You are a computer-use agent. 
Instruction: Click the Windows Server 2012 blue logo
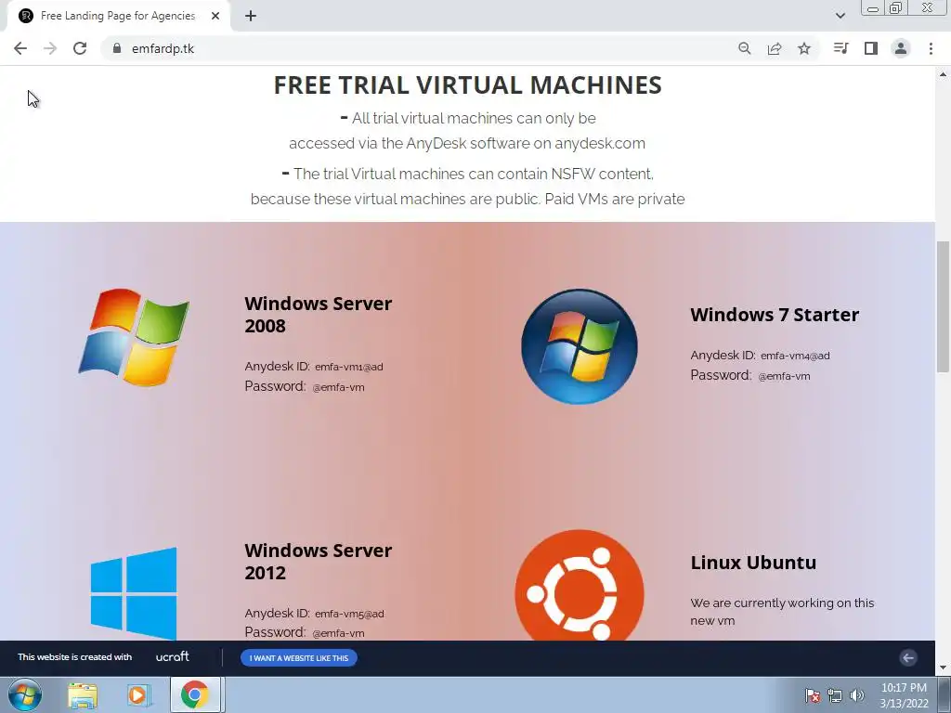tap(134, 593)
